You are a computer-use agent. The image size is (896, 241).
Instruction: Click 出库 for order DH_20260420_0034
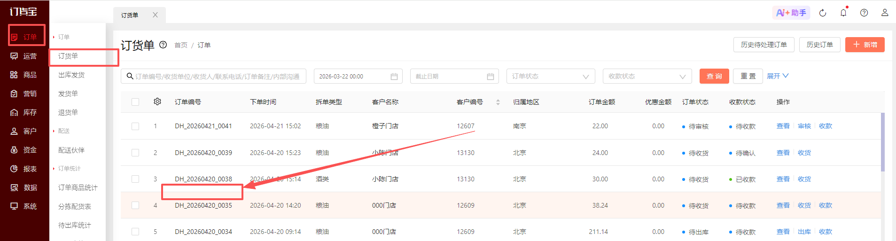pyautogui.click(x=804, y=232)
